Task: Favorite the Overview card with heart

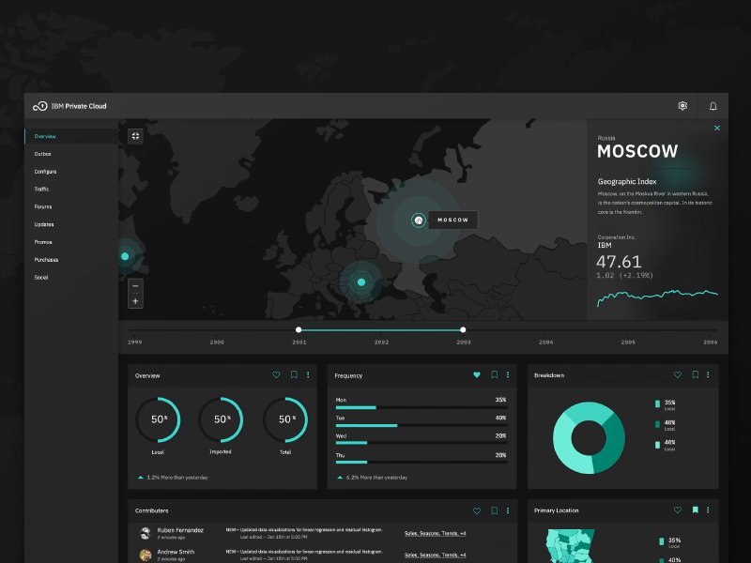Action: click(276, 374)
